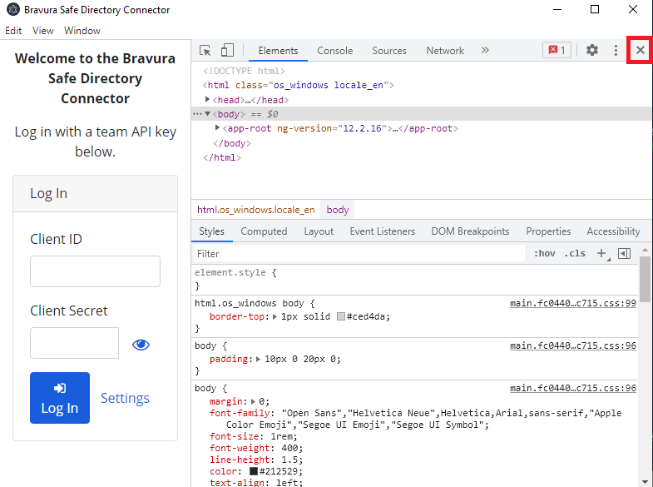
Task: Click the Styles pane scrollbar thumb
Action: 645,279
